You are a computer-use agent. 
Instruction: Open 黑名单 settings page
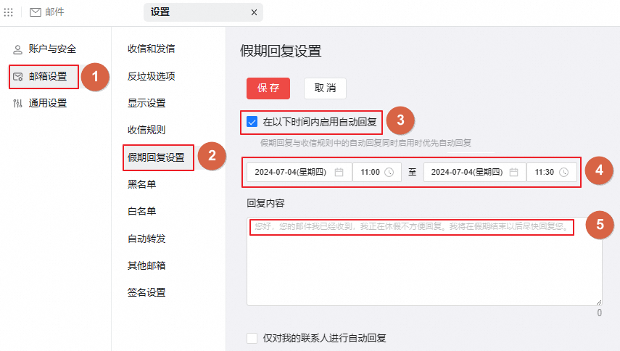click(x=142, y=184)
